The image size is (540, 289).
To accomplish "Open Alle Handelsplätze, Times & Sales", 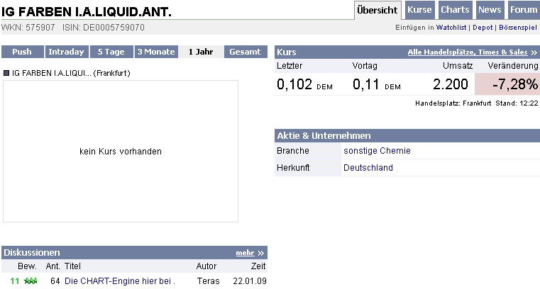I will pos(468,52).
